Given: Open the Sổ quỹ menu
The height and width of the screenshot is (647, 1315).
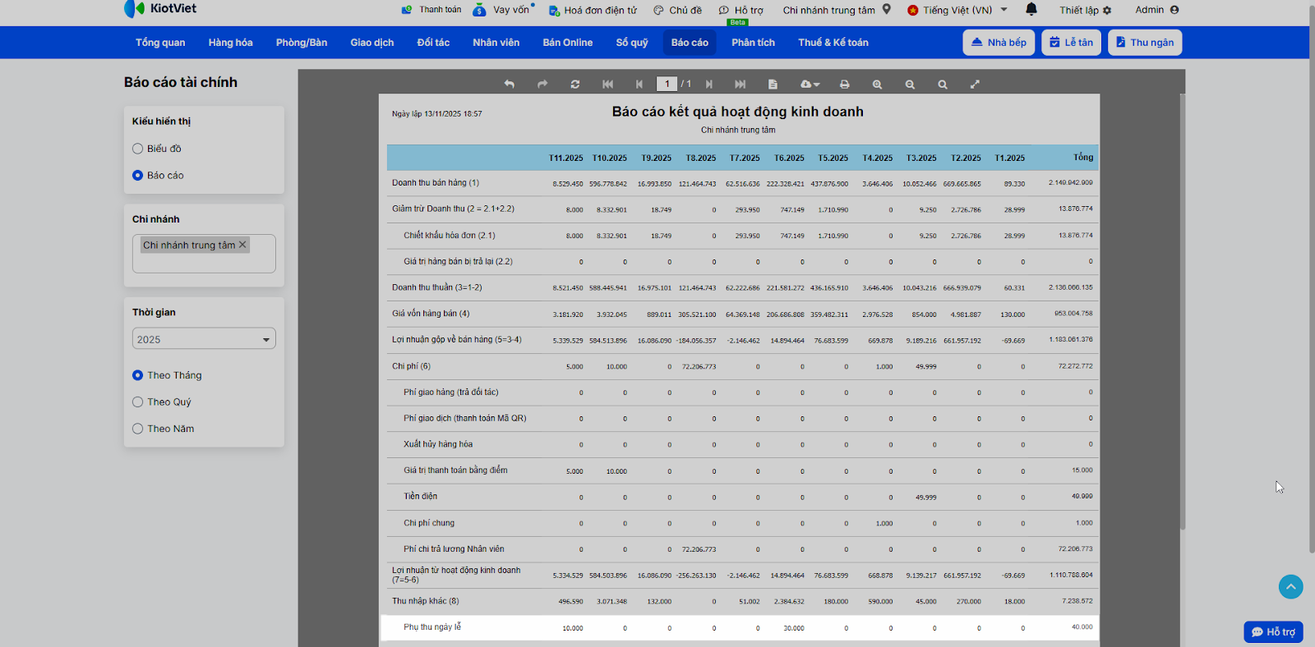Looking at the screenshot, I should click(631, 43).
